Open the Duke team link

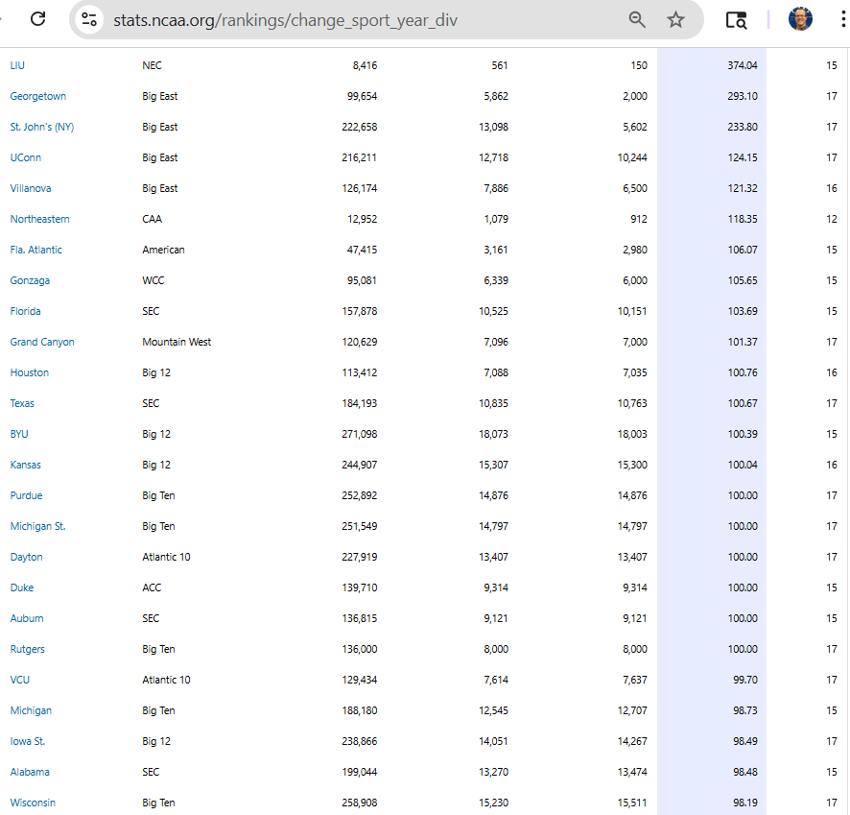22,587
